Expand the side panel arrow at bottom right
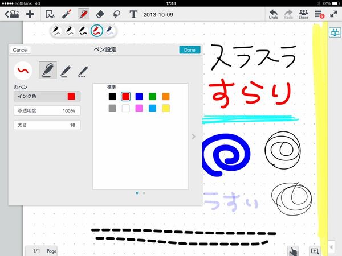The image size is (342, 256). tap(331, 247)
